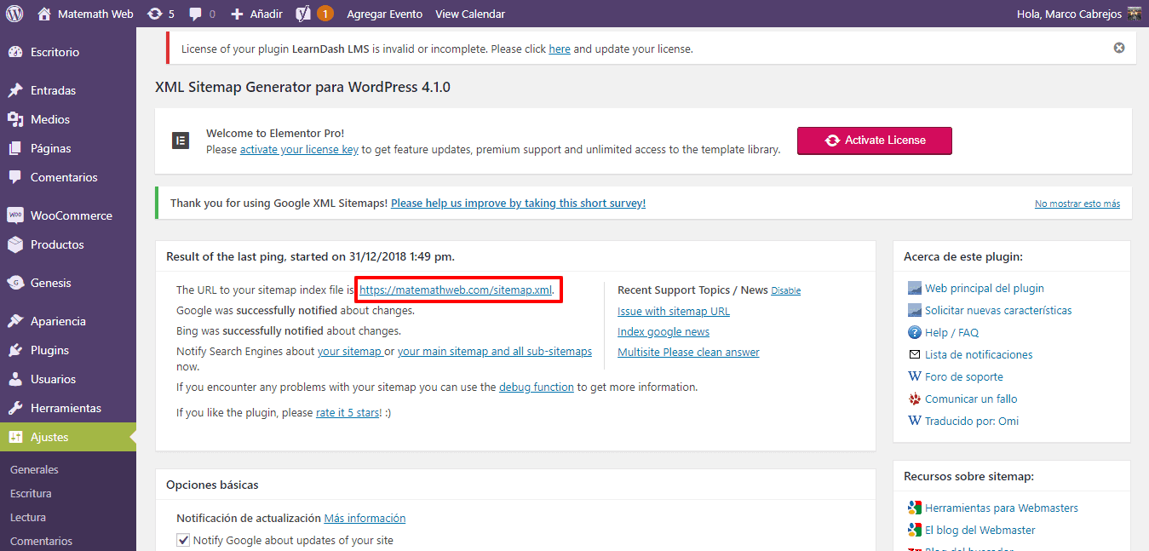Click the Entradas pin icon
This screenshot has width=1149, height=551.
click(x=15, y=90)
